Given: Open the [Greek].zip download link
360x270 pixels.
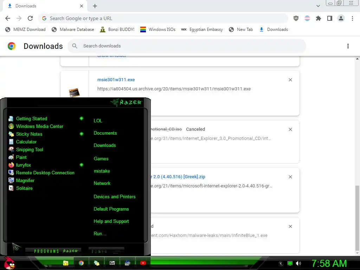Looking at the screenshot, I should (x=178, y=177).
